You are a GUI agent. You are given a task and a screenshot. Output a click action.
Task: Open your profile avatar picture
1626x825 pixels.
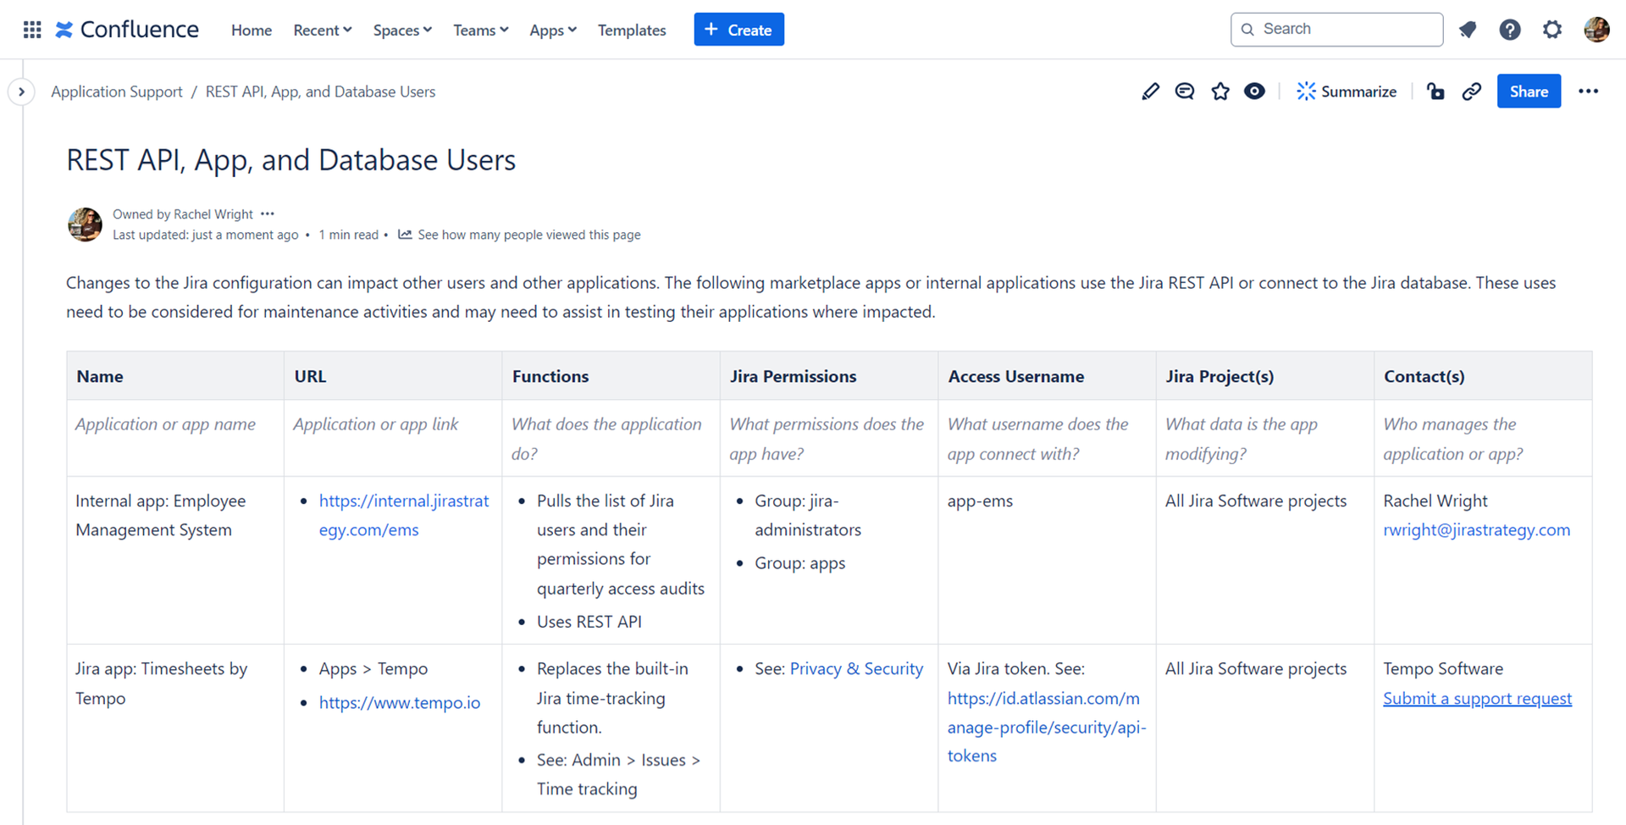coord(1596,29)
